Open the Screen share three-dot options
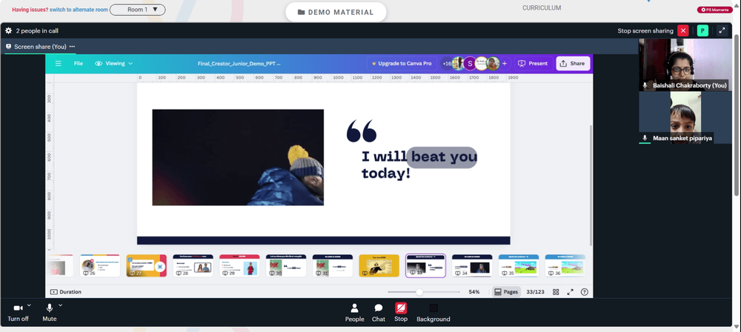This screenshot has width=741, height=332. 72,47
